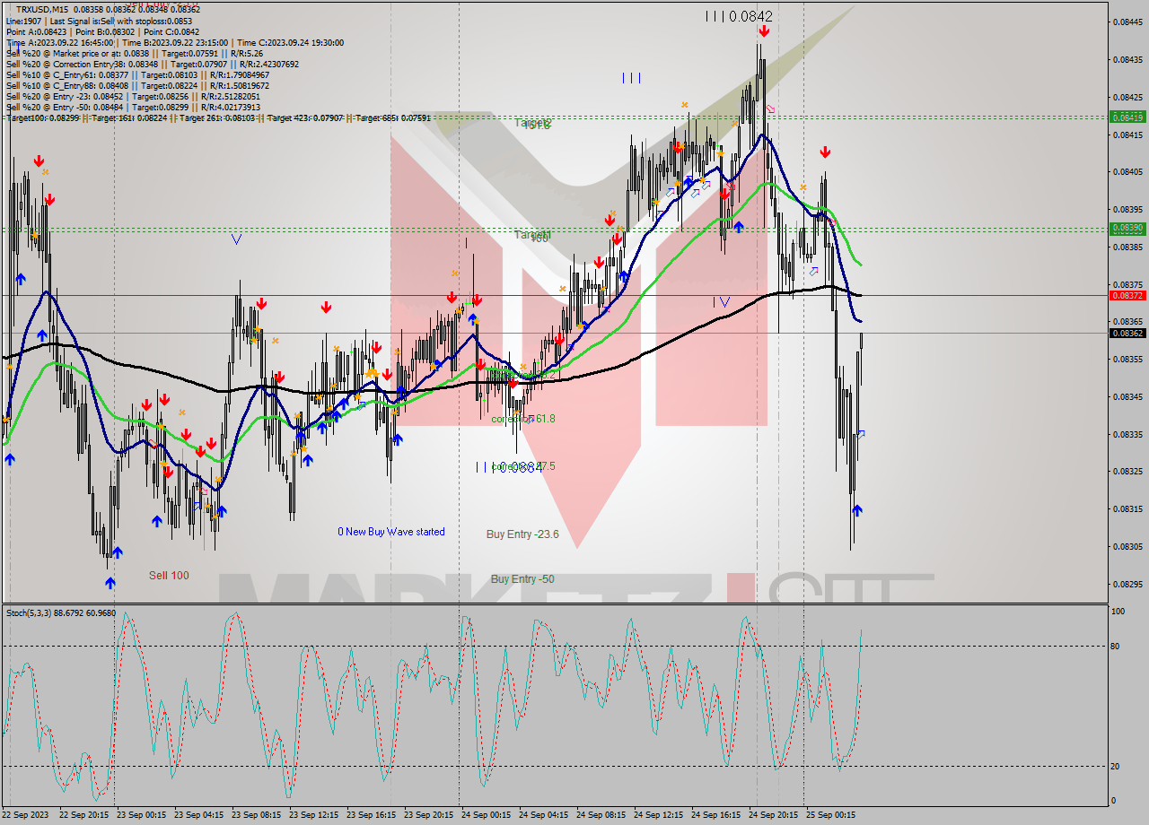
Task: Click the green 0.08419 price tag
Action: tap(1127, 117)
